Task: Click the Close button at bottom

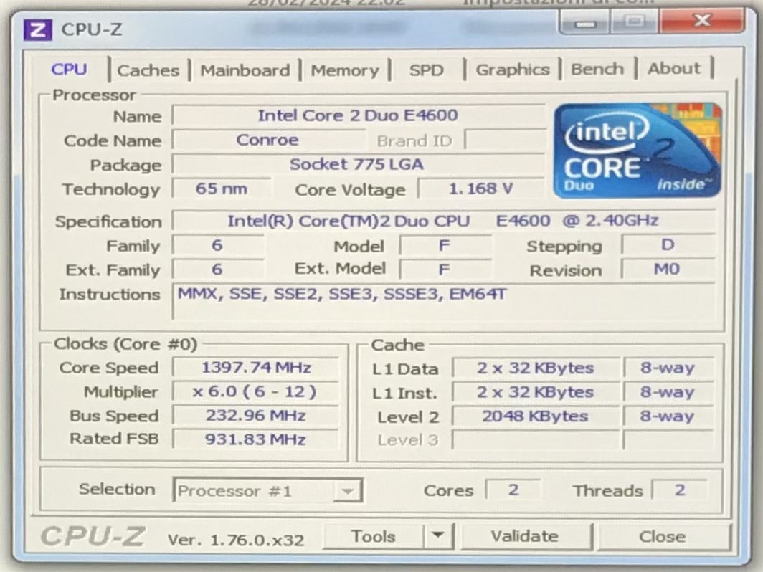Action: point(662,536)
